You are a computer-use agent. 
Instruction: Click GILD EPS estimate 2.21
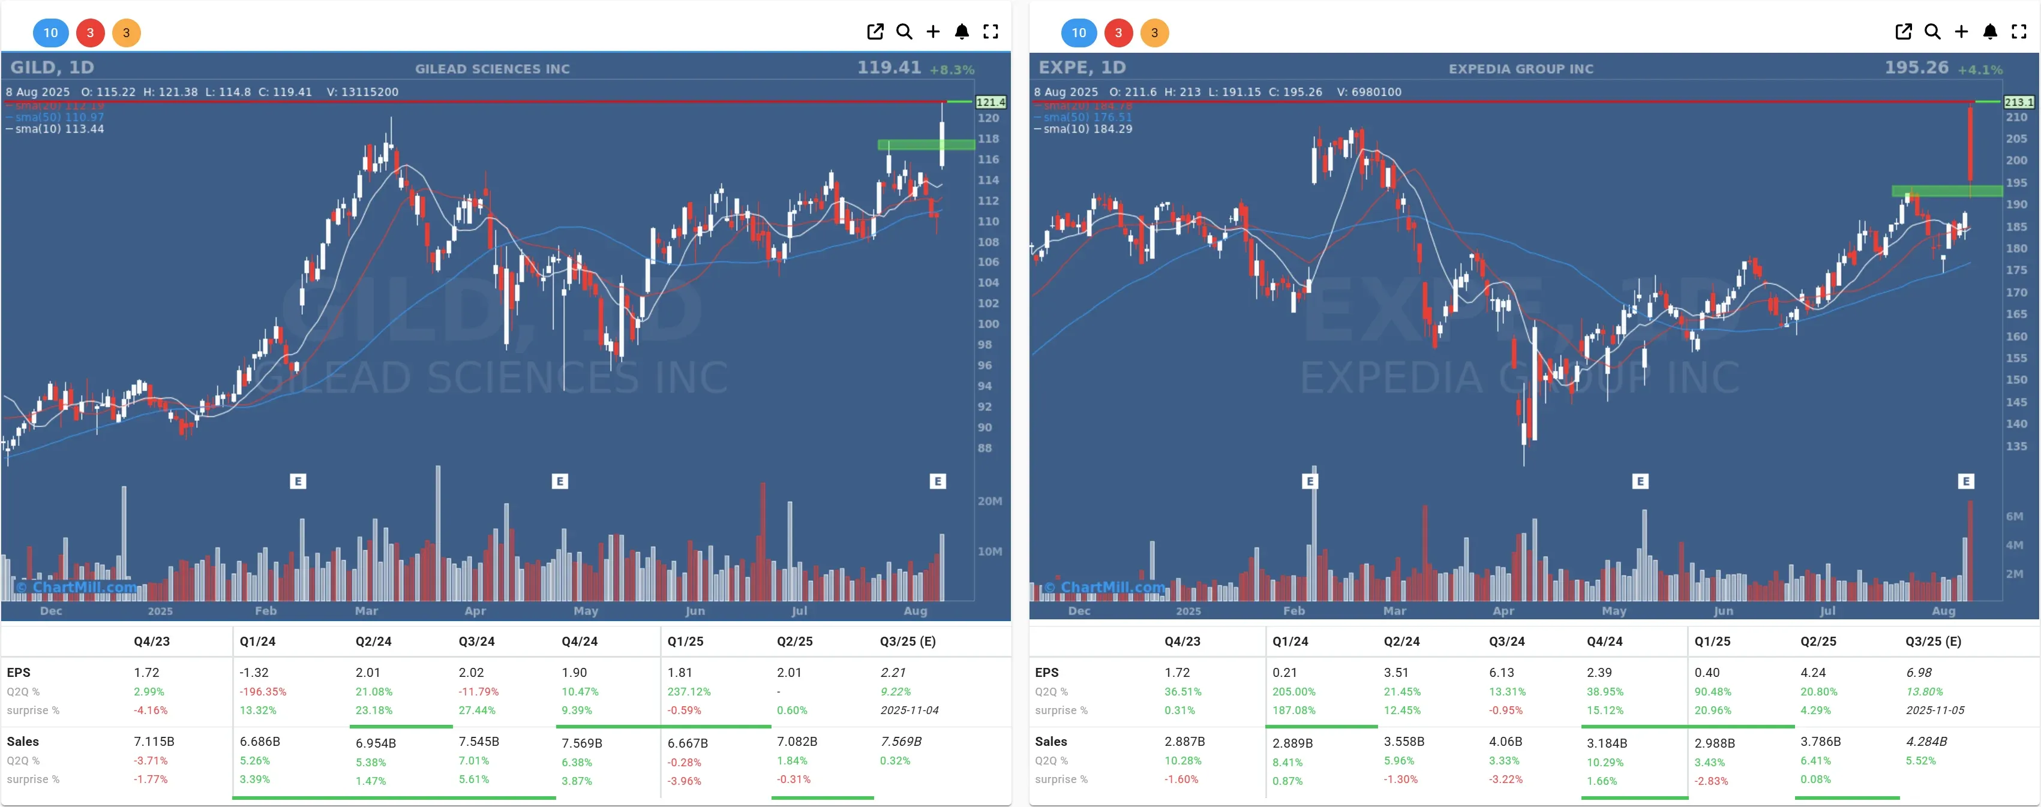(893, 672)
